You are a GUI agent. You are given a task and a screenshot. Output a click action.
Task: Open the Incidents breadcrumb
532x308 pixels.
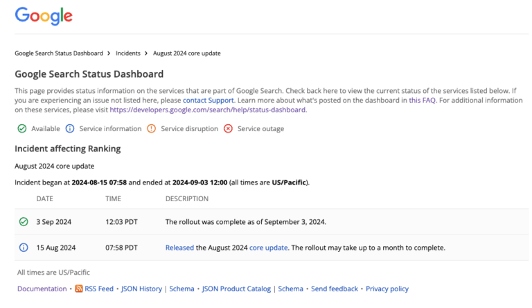(127, 53)
